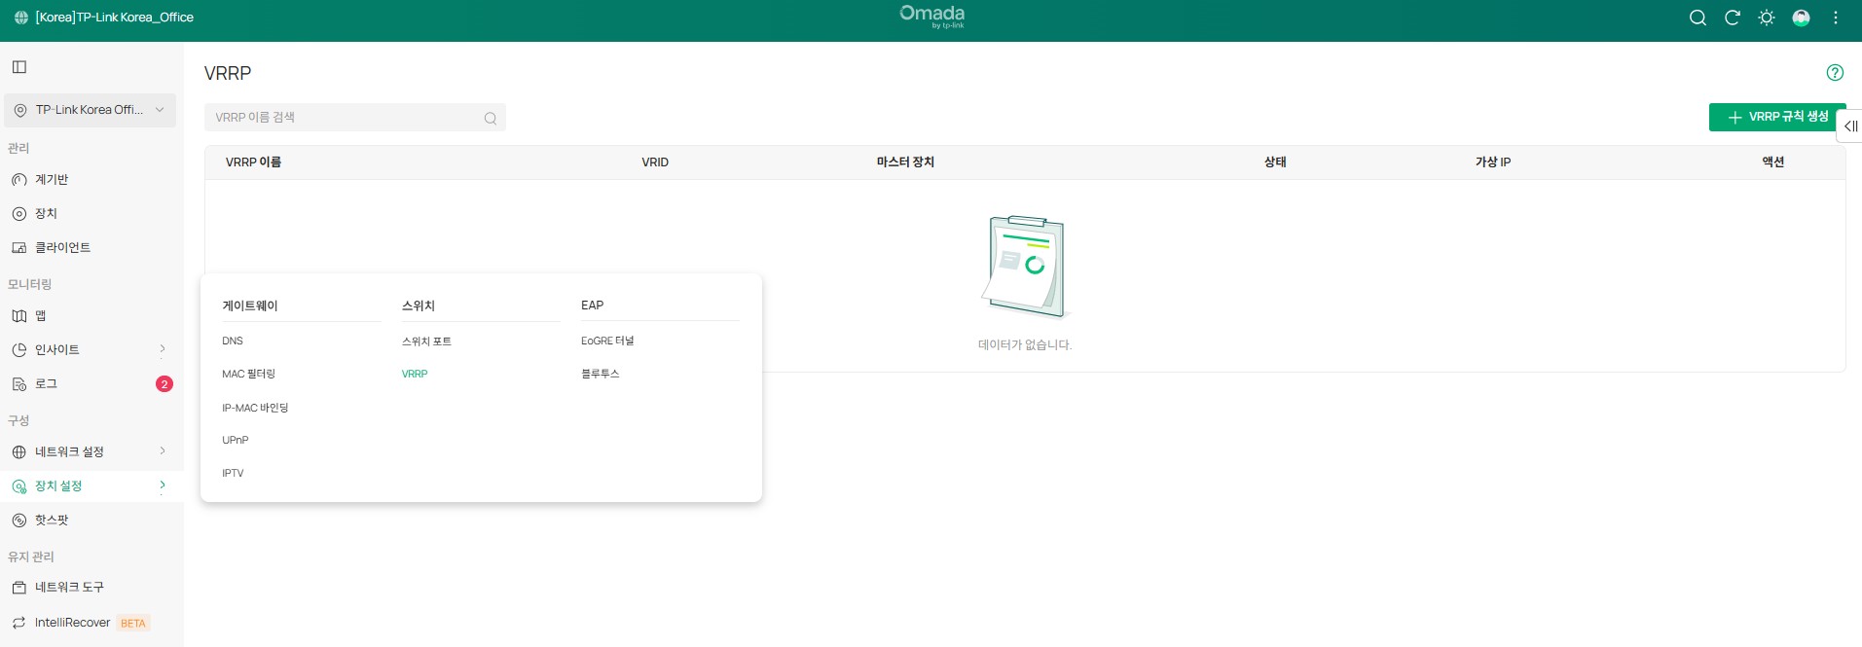The height and width of the screenshot is (647, 1862).
Task: Click the refresh icon in header
Action: [1733, 18]
